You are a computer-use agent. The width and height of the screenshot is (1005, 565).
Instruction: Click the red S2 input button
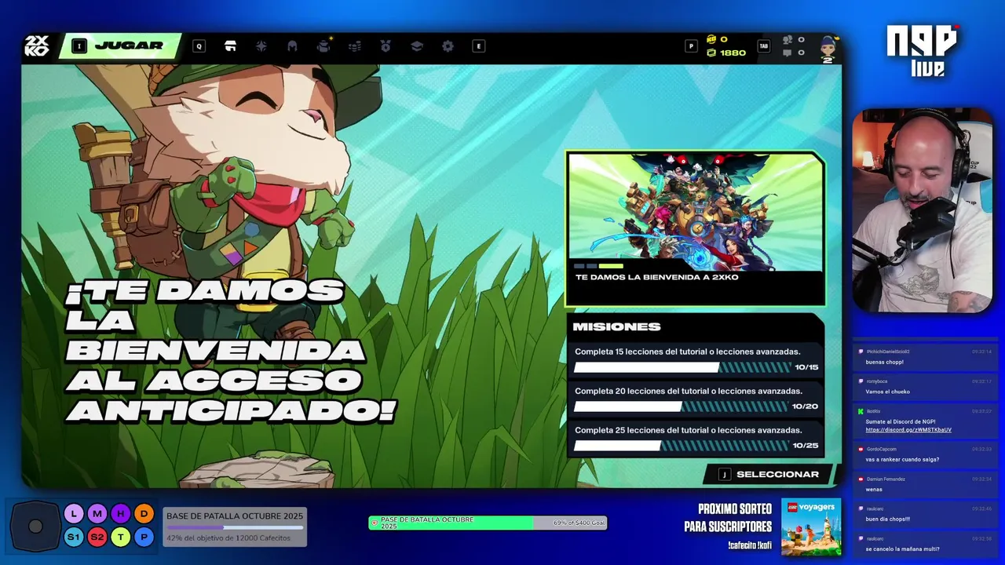pos(97,538)
